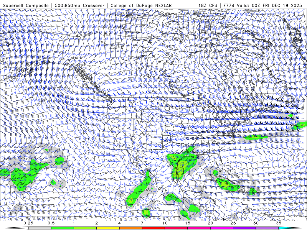
Task: Select the orange legend color segment
Action: [x=131, y=228]
